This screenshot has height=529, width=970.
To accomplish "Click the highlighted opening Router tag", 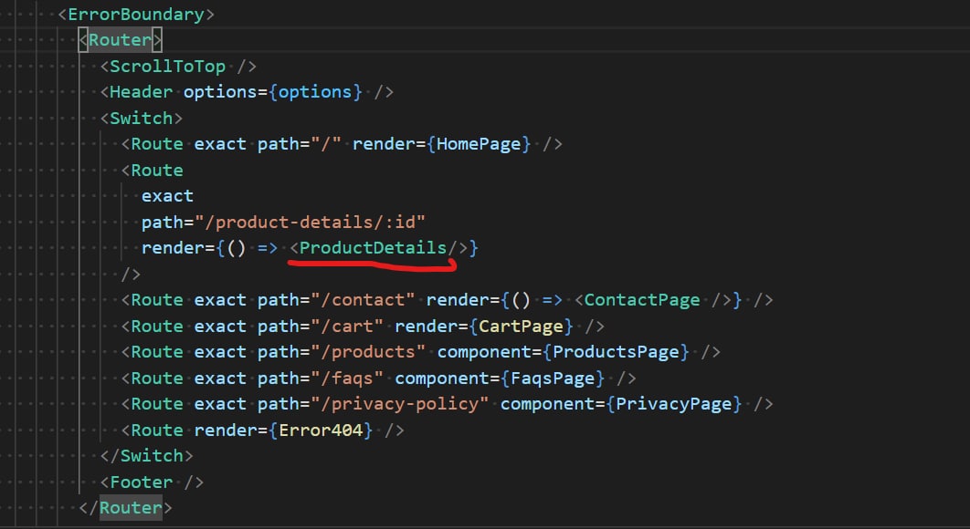I will point(120,40).
